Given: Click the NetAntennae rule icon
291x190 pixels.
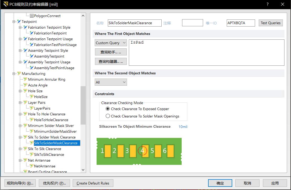Looking at the screenshot, I should pyautogui.click(x=32, y=166).
